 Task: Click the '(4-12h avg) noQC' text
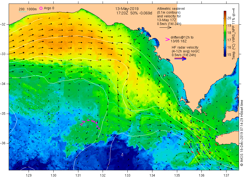click(x=186, y=51)
